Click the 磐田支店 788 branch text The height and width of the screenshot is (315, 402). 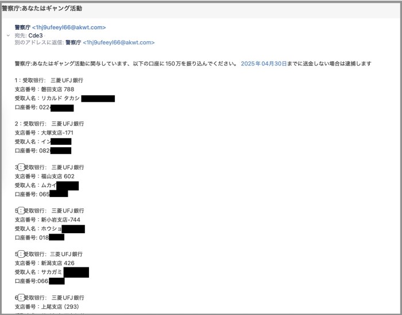pyautogui.click(x=57, y=89)
